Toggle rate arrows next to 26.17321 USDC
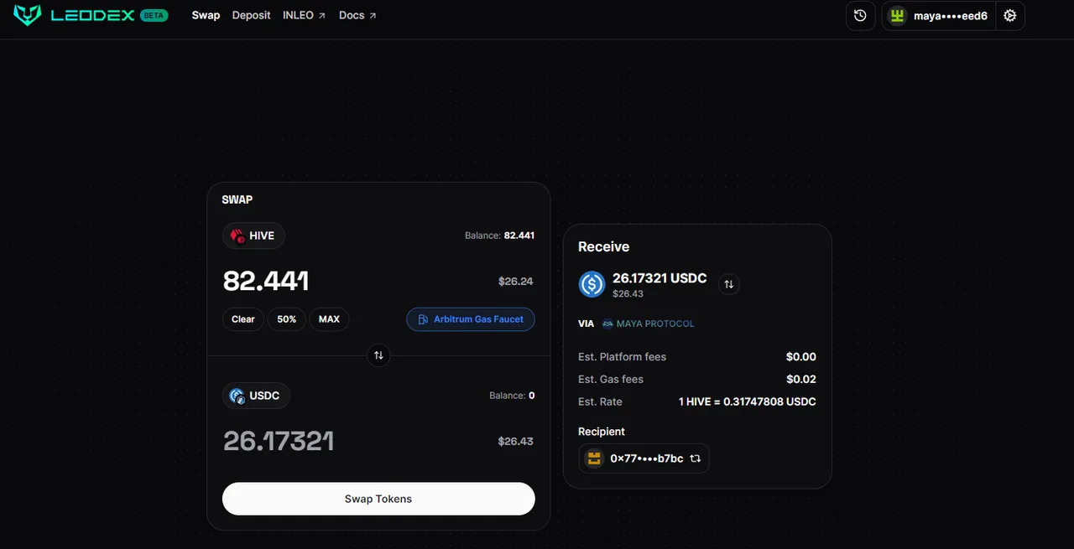 click(729, 284)
